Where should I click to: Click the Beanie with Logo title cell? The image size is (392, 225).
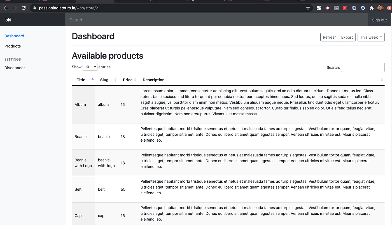[83, 163]
